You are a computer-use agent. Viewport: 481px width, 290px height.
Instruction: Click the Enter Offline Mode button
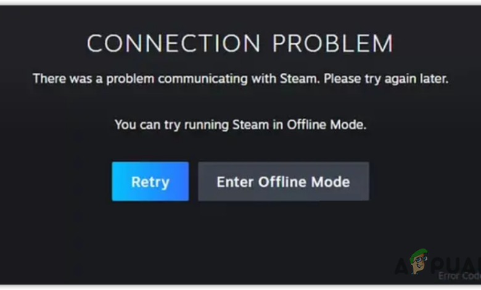pyautogui.click(x=284, y=181)
